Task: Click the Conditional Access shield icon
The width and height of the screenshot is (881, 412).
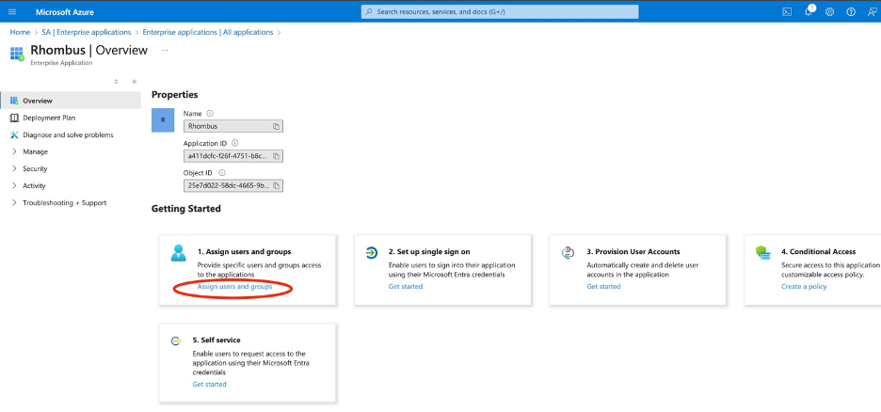Action: [763, 253]
